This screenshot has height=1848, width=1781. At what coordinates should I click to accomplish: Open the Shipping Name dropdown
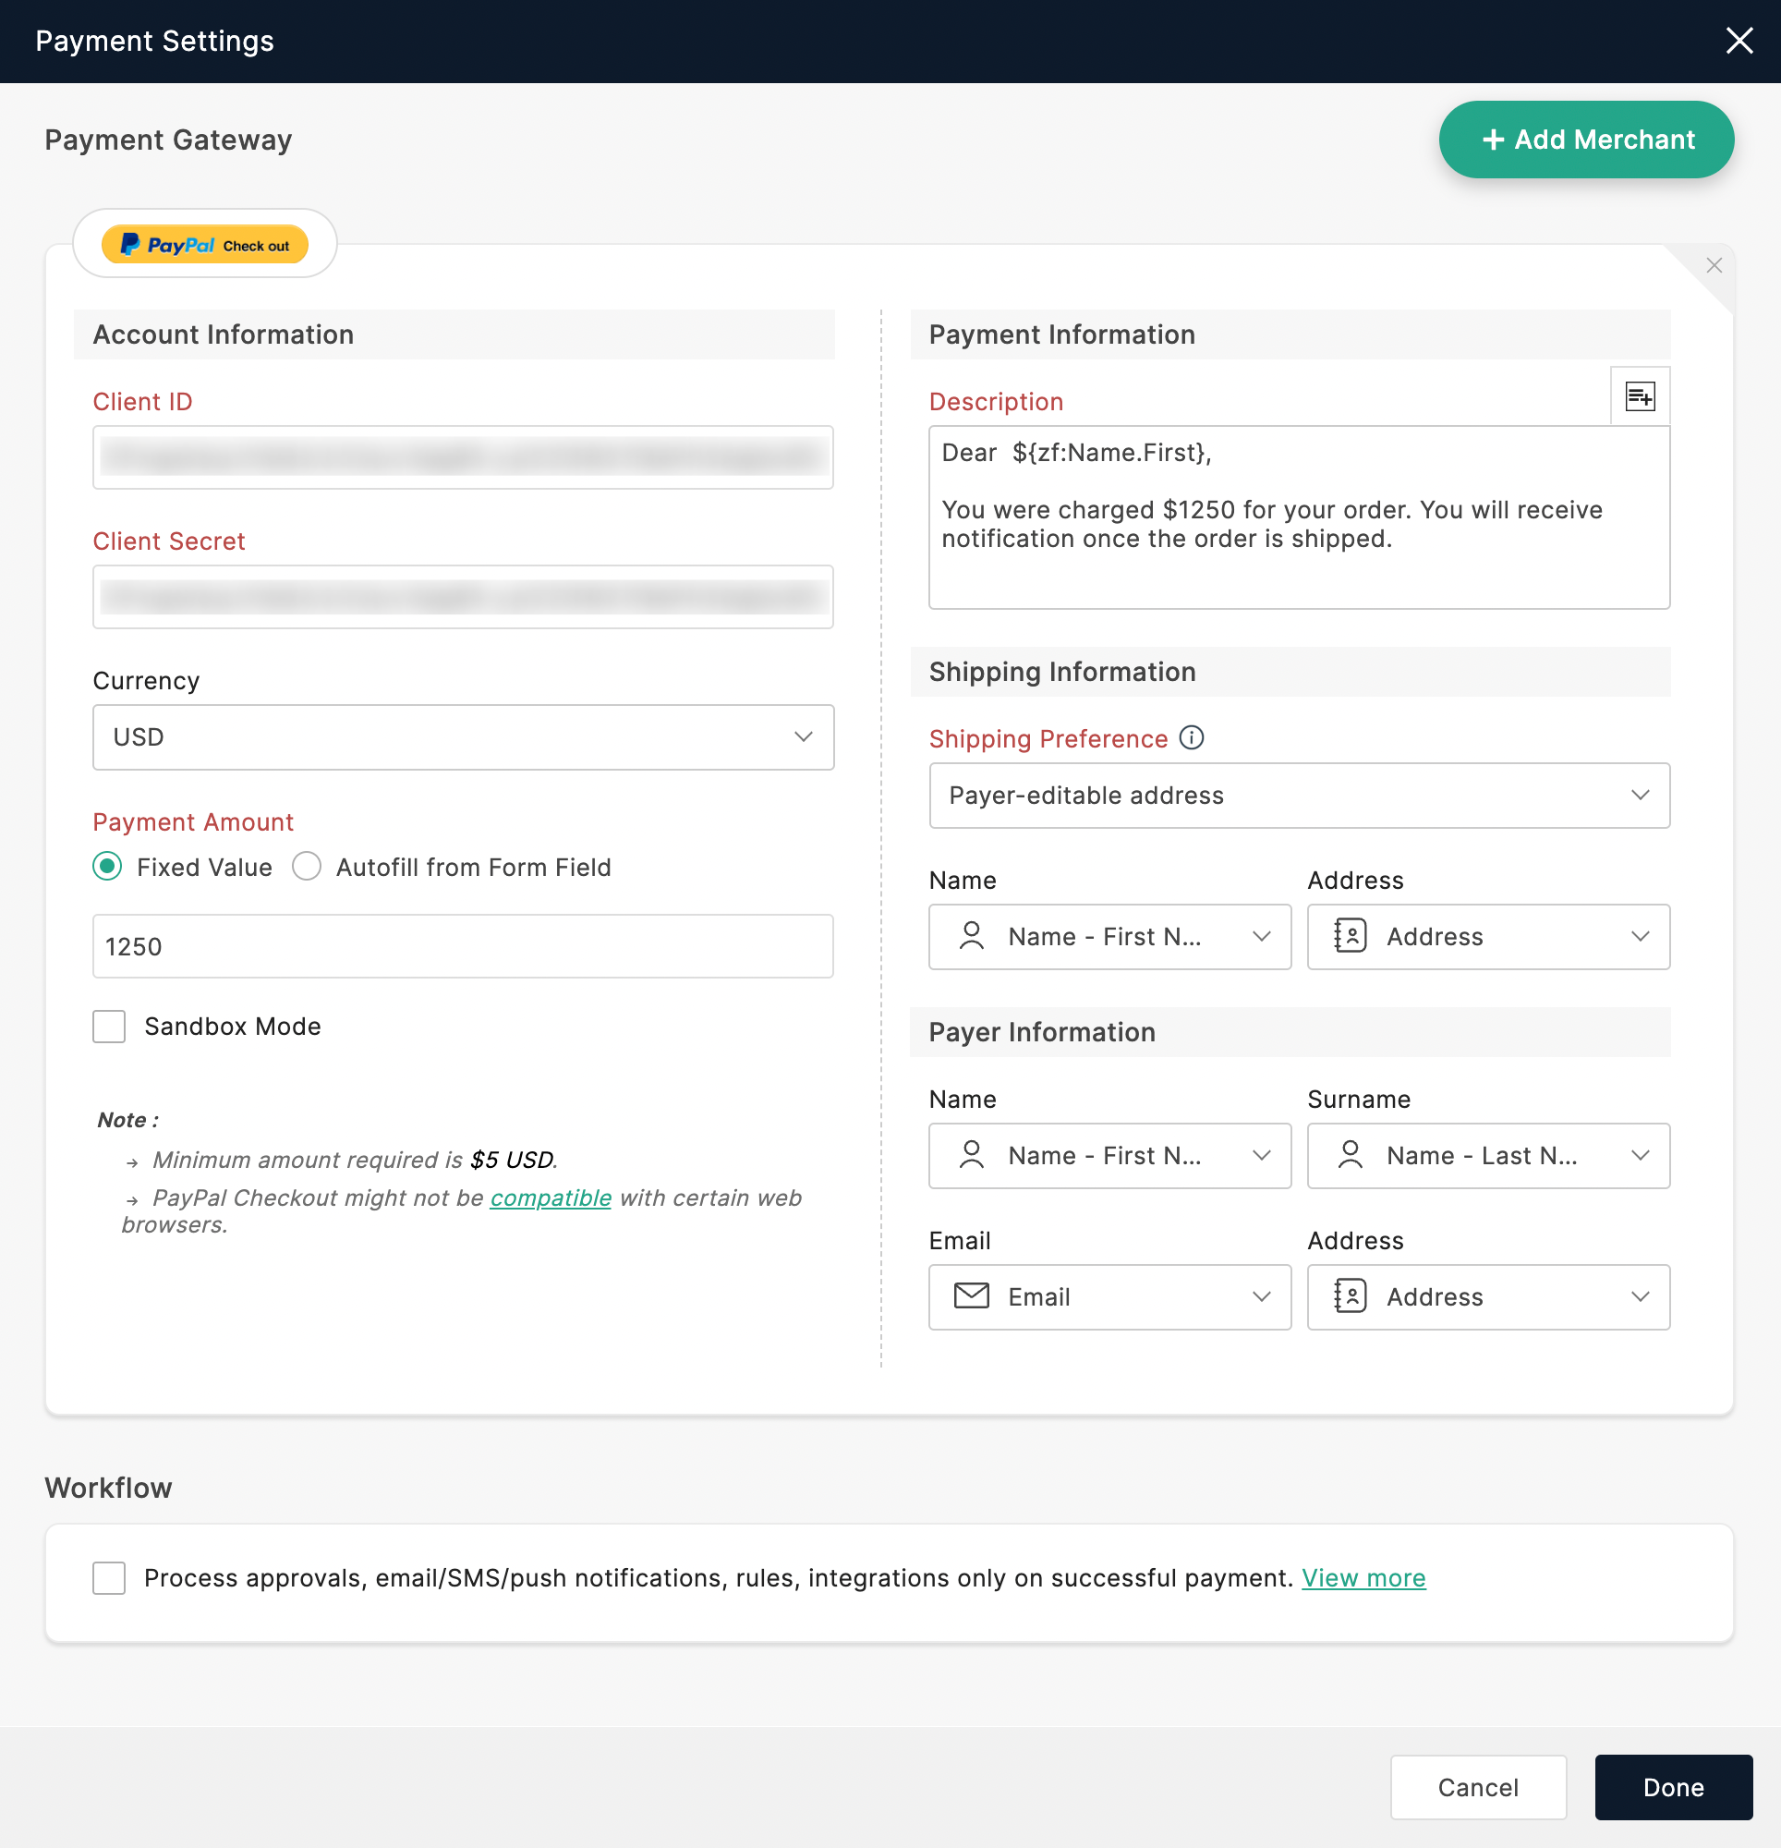tap(1109, 935)
